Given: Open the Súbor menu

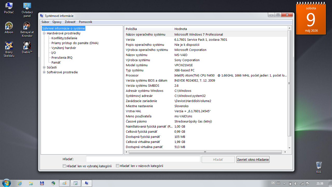Looking at the screenshot, I should pos(45,22).
